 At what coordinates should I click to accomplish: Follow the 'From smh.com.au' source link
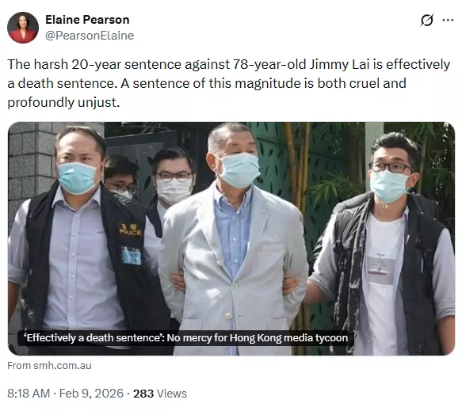pos(49,366)
